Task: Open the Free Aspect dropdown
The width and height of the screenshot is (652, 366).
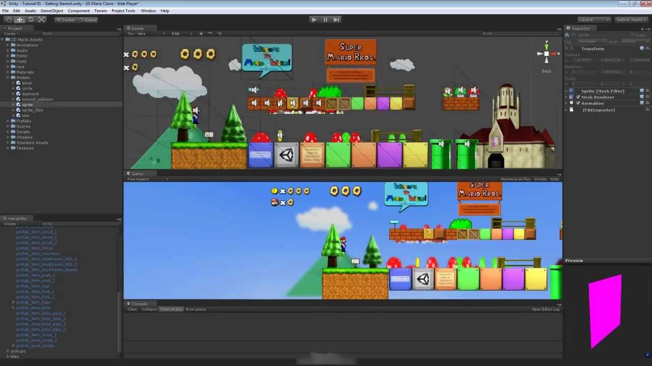Action: [147, 179]
